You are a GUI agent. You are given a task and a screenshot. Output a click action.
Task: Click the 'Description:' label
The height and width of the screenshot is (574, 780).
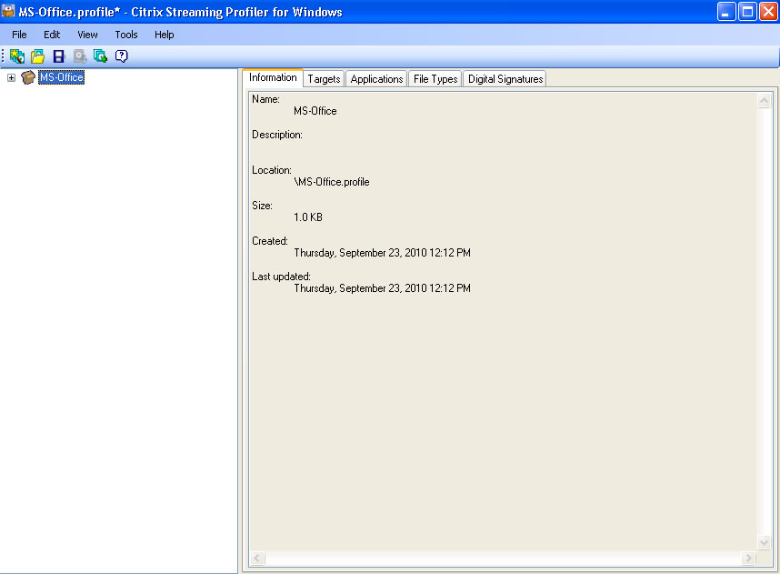(277, 135)
